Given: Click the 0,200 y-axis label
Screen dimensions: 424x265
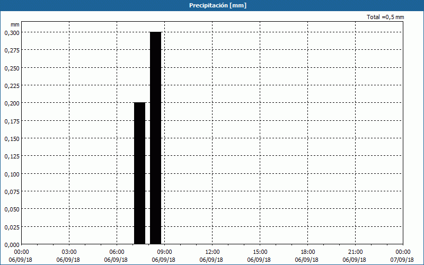Looking at the screenshot, I should click(12, 103).
